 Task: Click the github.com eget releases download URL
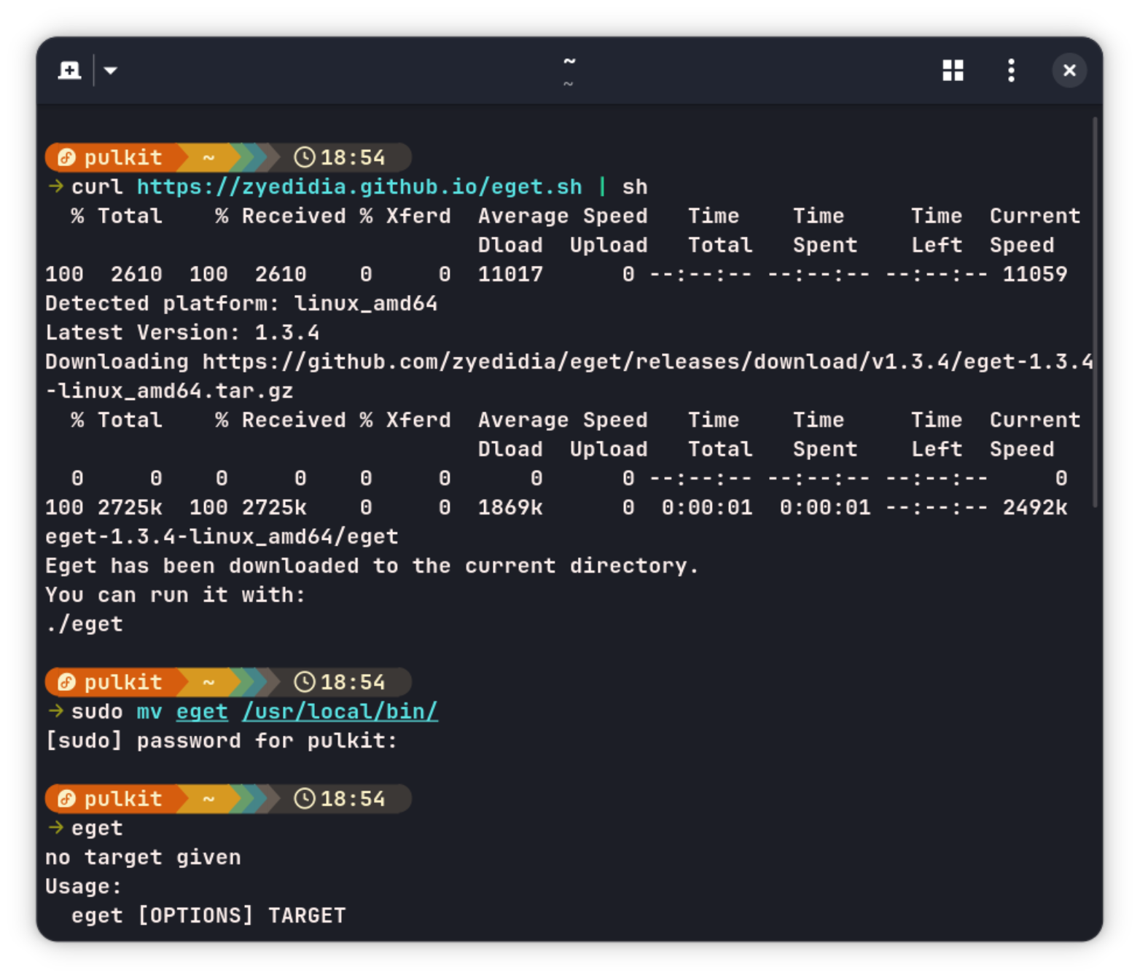(647, 362)
